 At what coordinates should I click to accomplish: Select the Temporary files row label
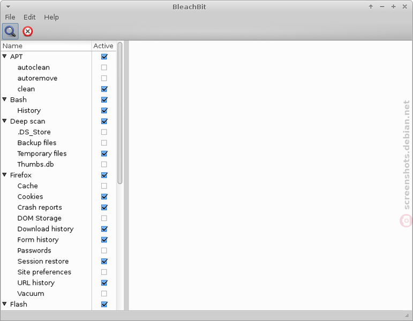click(x=42, y=154)
